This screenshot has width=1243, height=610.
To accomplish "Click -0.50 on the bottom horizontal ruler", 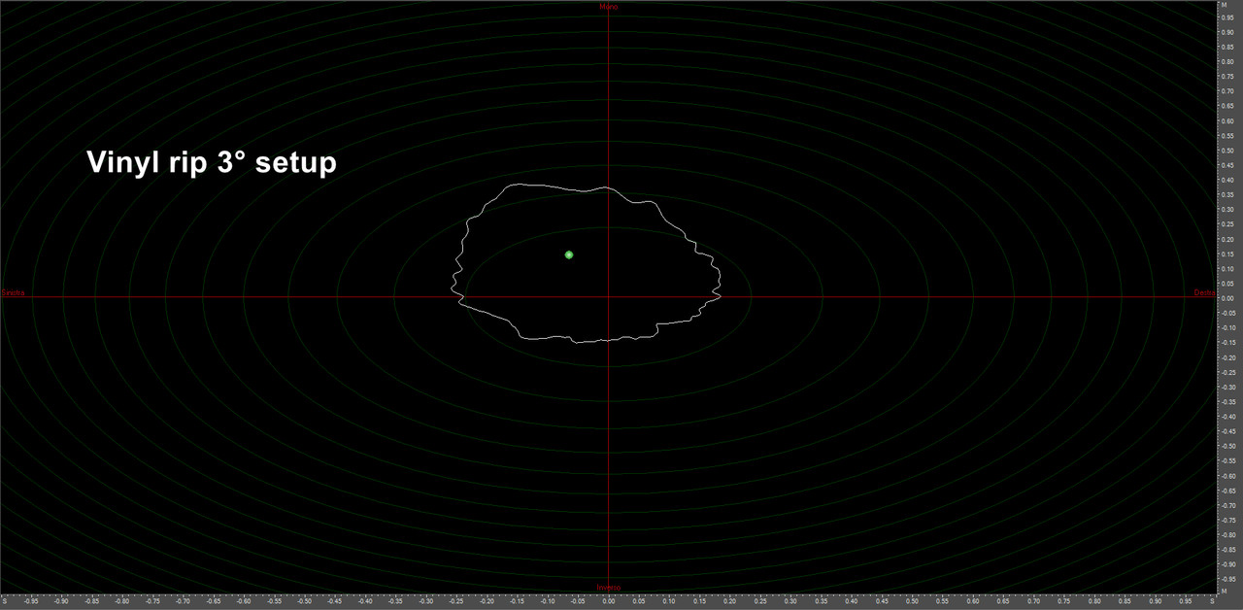I will pyautogui.click(x=304, y=602).
